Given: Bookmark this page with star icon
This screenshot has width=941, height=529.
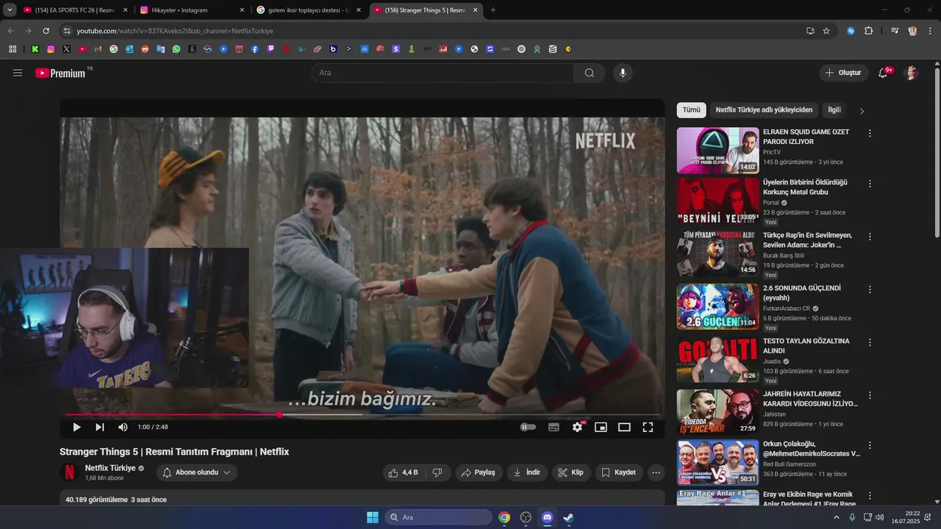Looking at the screenshot, I should click(x=826, y=31).
